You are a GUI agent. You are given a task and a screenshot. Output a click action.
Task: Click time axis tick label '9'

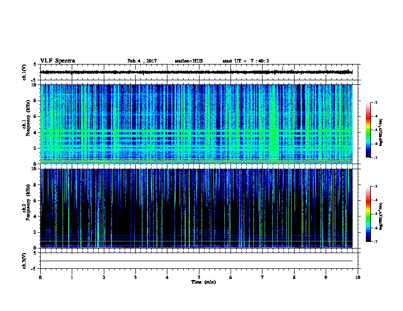(326, 277)
